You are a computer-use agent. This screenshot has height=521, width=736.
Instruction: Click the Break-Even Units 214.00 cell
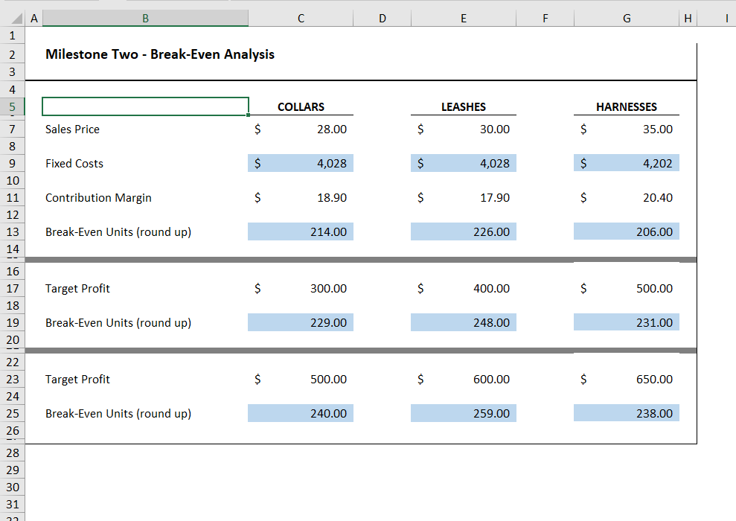point(301,231)
